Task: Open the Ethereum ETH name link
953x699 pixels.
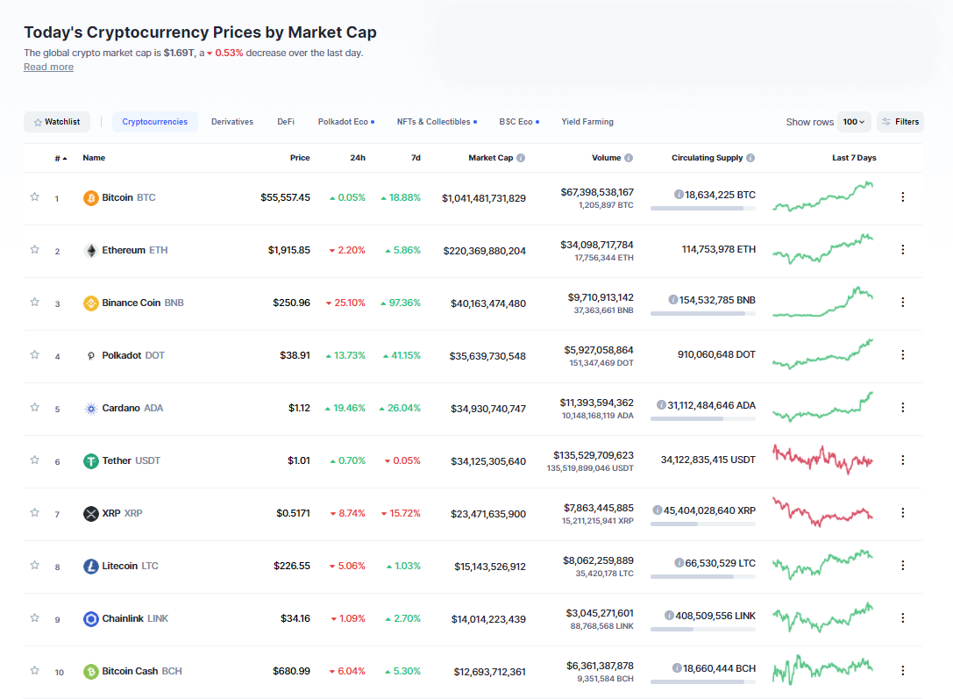Action: [x=135, y=251]
